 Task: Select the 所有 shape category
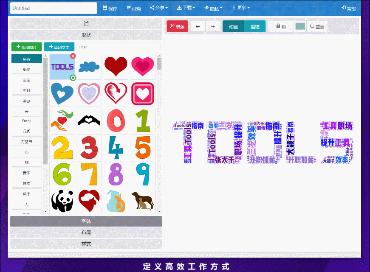(27, 59)
